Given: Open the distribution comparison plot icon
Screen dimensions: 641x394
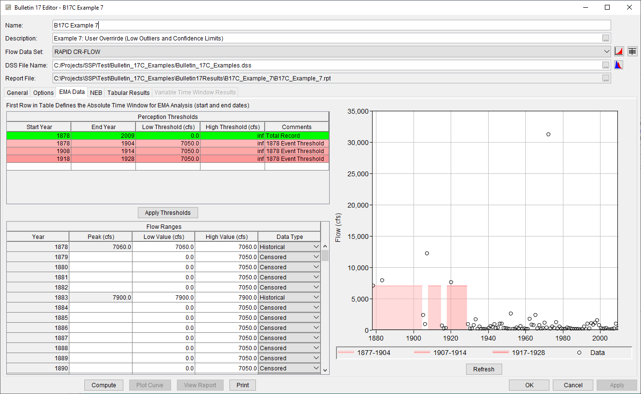Looking at the screenshot, I should tap(619, 64).
